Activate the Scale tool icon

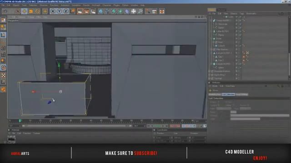point(31,11)
